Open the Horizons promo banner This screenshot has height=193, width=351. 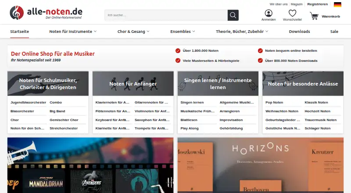[261, 165]
